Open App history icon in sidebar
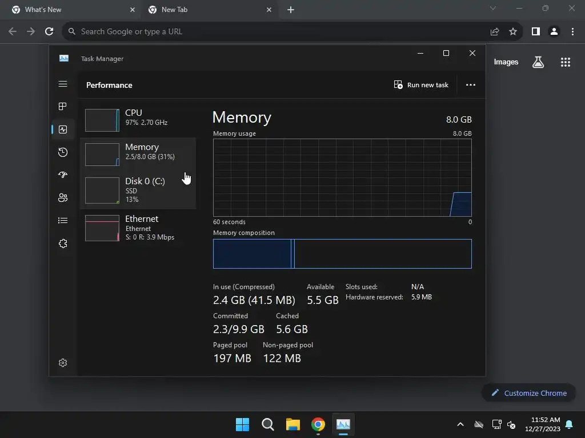The image size is (585, 438). (x=63, y=152)
